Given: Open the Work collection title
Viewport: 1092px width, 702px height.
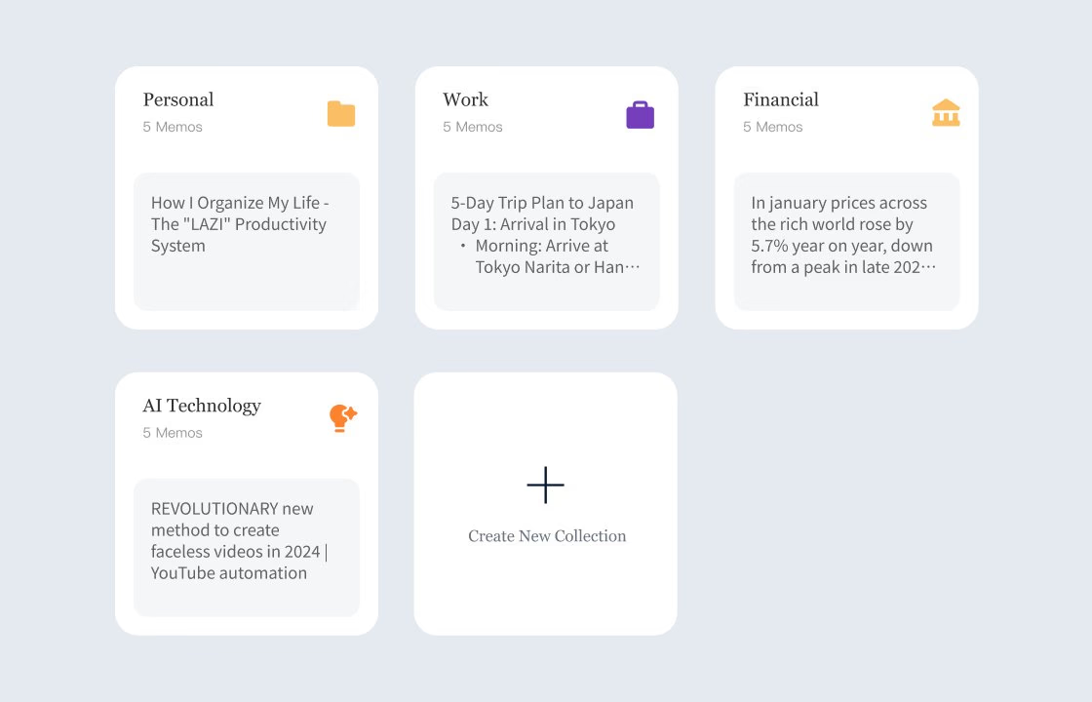Looking at the screenshot, I should [465, 99].
